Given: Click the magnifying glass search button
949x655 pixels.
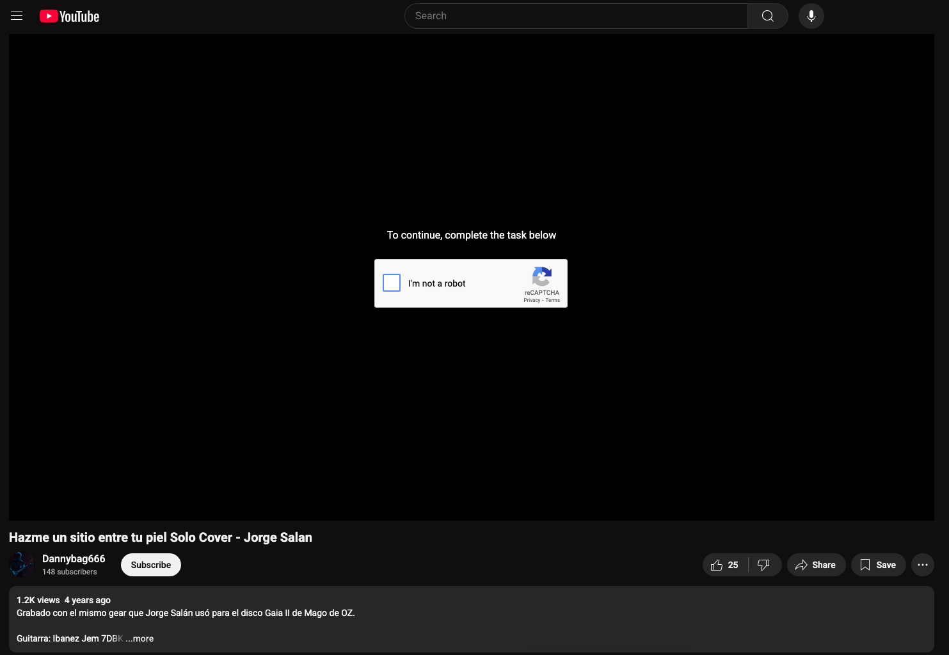Looking at the screenshot, I should tap(768, 16).
